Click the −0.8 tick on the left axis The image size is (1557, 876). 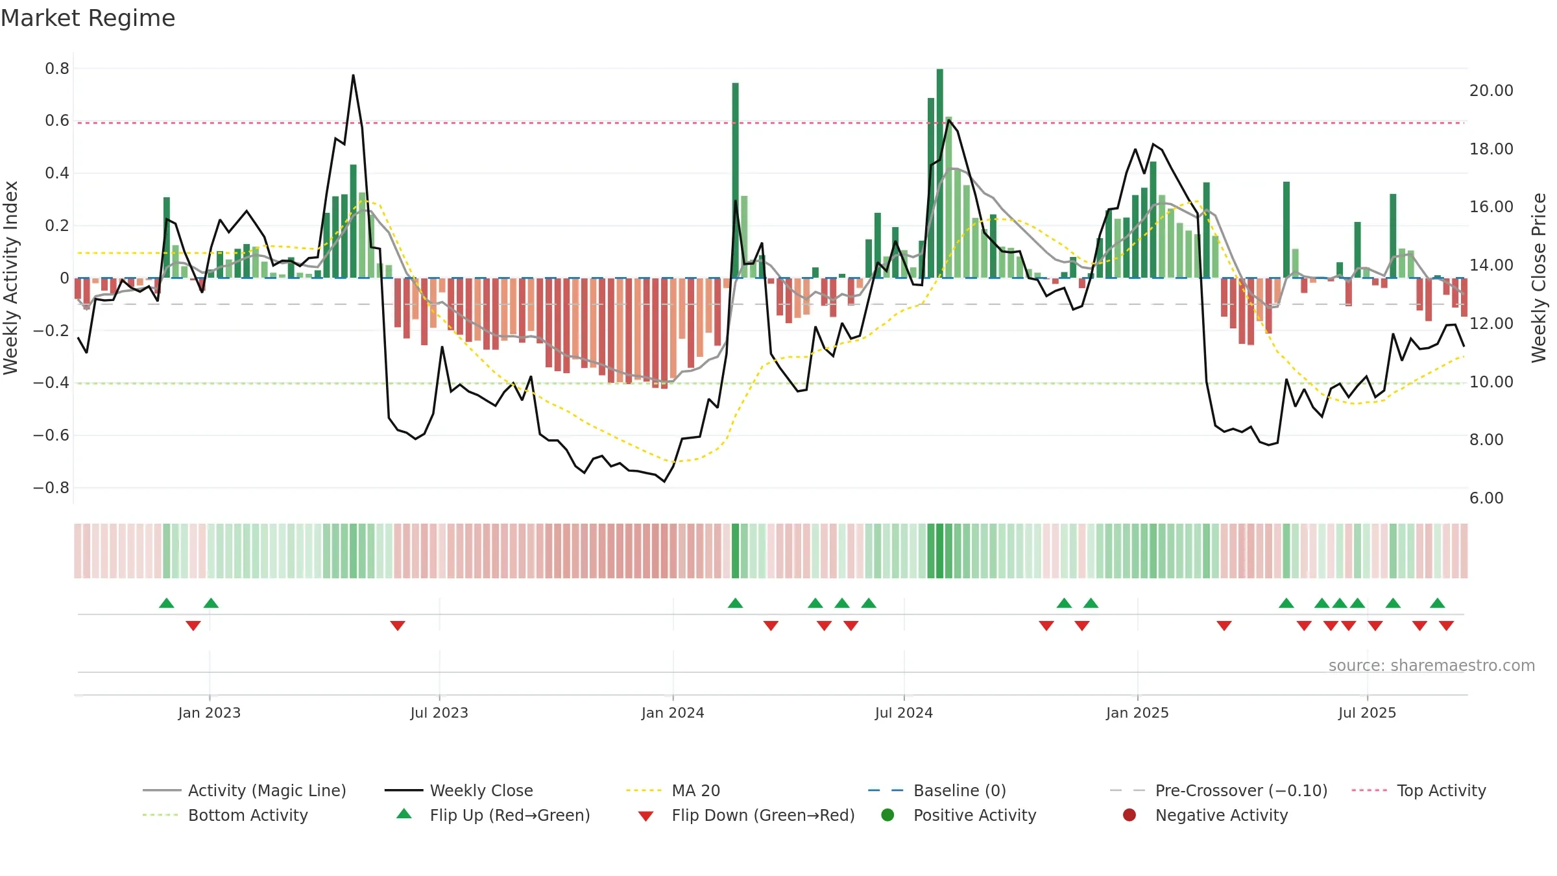[x=51, y=487]
